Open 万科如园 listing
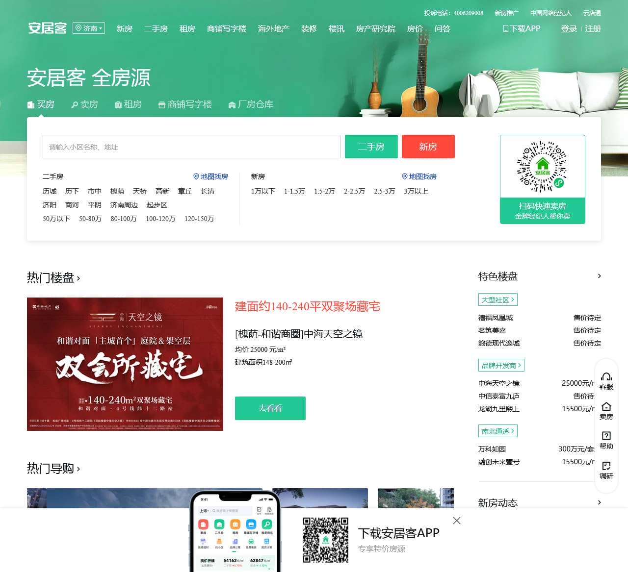The height and width of the screenshot is (572, 628). tap(492, 449)
